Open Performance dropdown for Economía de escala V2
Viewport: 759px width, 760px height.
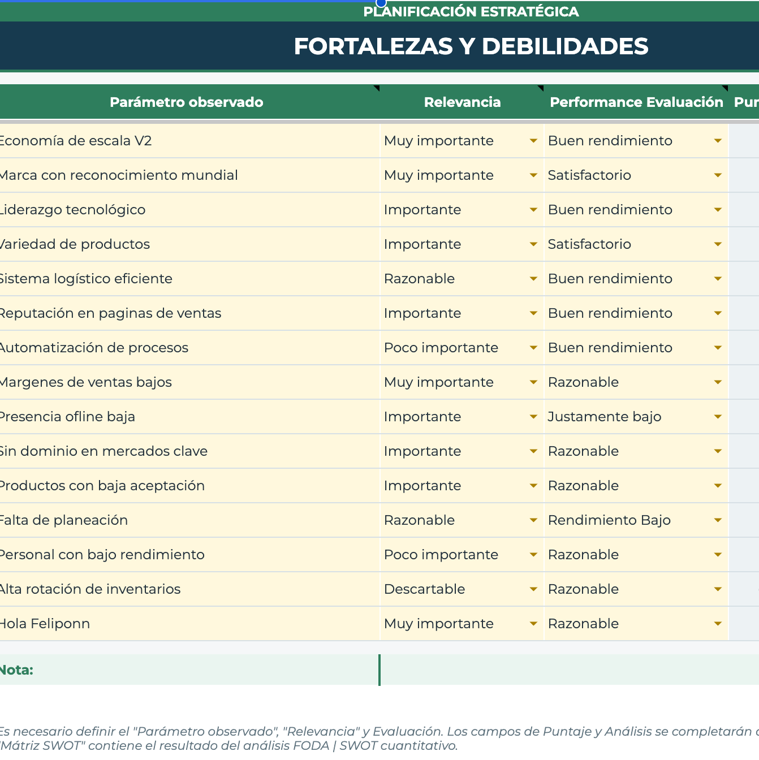click(x=718, y=141)
